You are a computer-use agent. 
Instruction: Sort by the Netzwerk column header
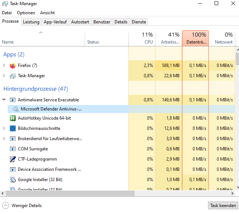[222, 38]
